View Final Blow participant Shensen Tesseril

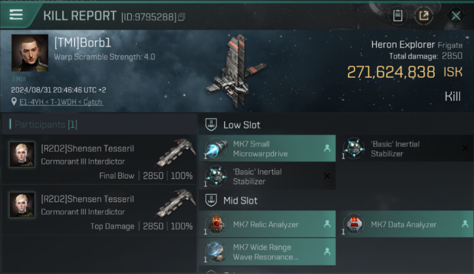coord(99,159)
